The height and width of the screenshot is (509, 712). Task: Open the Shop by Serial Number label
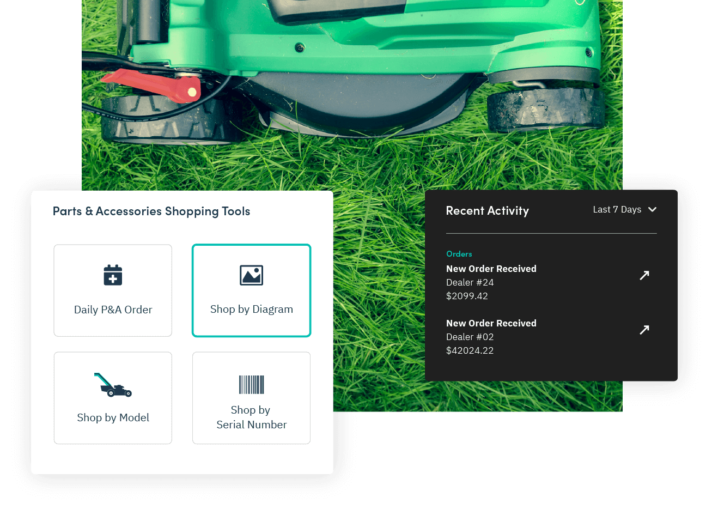[x=251, y=417]
